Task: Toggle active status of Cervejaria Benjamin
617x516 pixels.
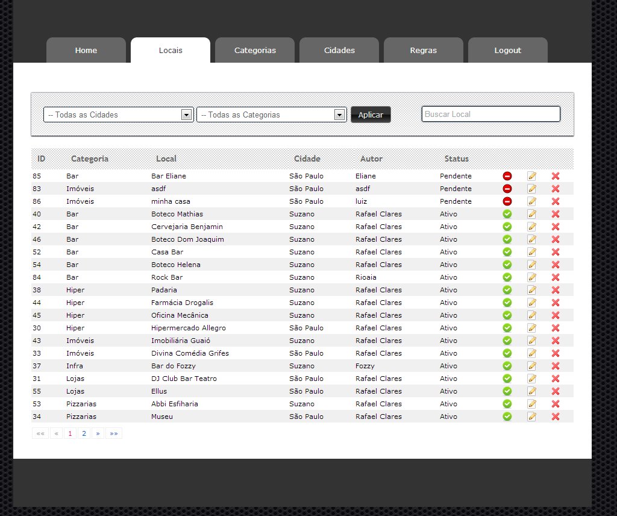Action: 507,226
